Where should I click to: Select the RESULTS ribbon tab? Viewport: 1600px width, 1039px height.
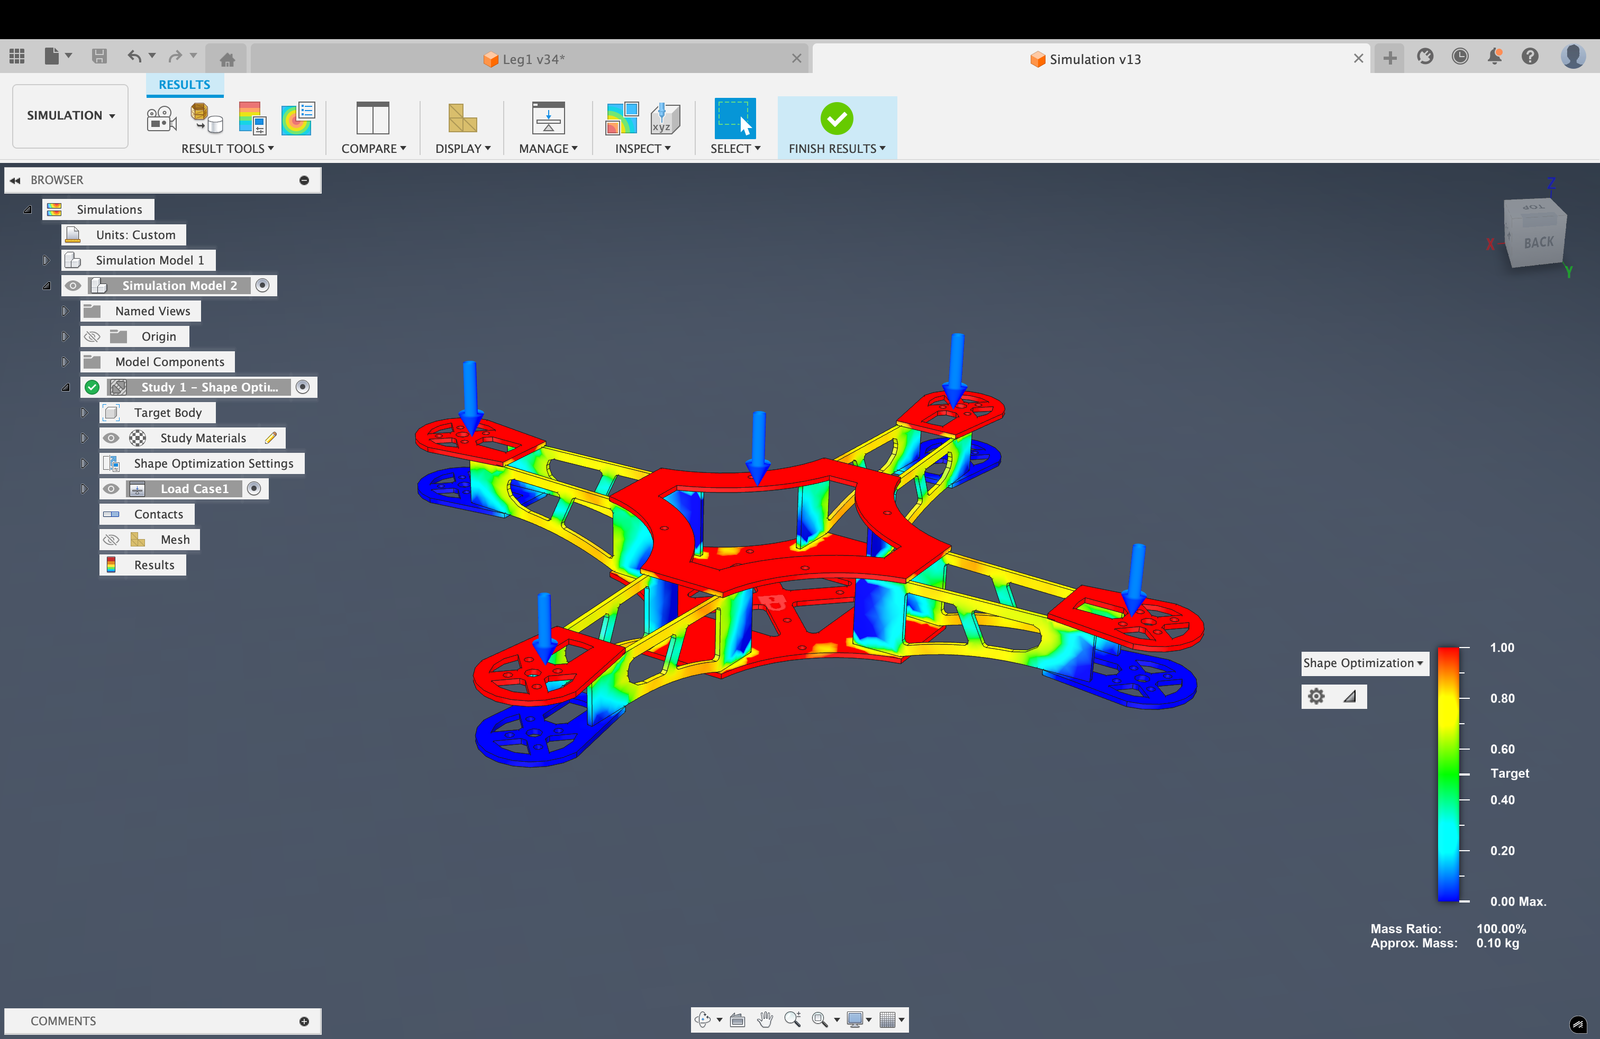(184, 85)
